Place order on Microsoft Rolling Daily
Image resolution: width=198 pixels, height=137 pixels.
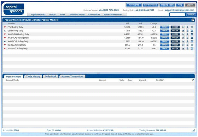coord(175,48)
